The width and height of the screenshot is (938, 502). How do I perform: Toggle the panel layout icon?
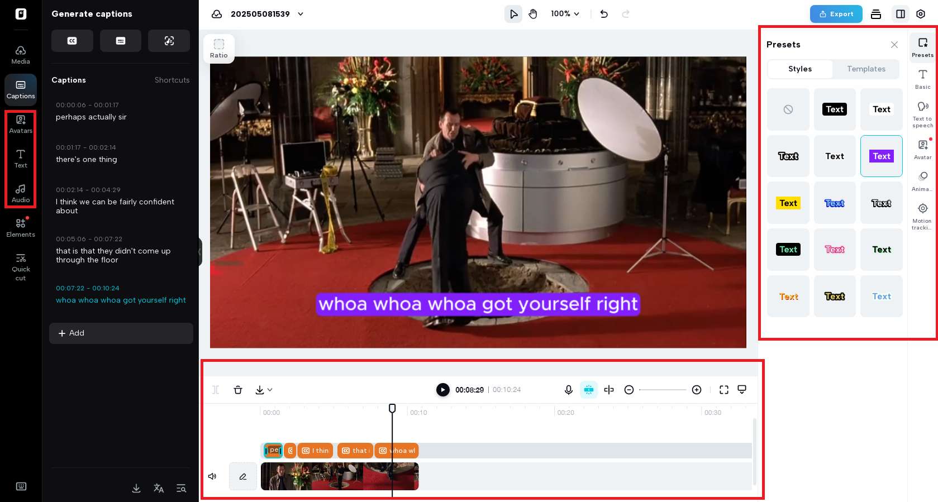point(901,14)
